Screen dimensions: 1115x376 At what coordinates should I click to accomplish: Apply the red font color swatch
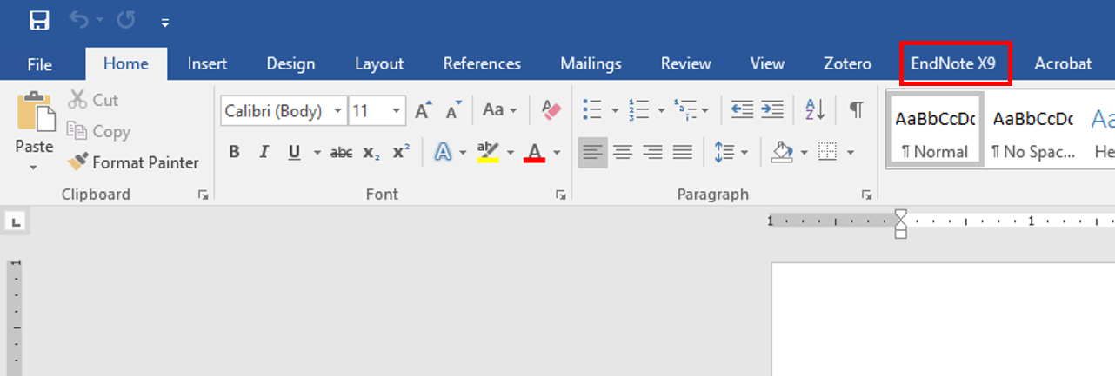[534, 153]
